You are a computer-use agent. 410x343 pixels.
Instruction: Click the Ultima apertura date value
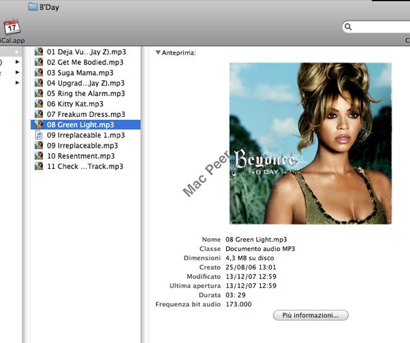(251, 286)
